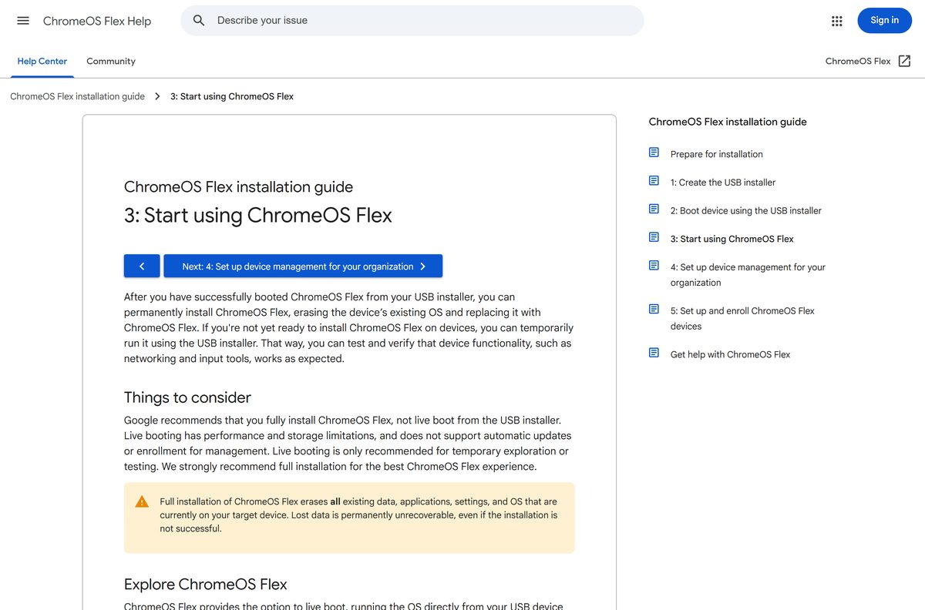Image resolution: width=925 pixels, height=610 pixels.
Task: Switch to the Community tab
Action: 111,61
